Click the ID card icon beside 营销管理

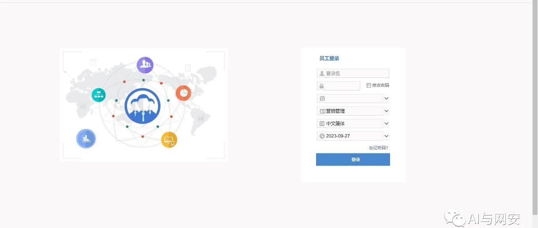point(322,111)
